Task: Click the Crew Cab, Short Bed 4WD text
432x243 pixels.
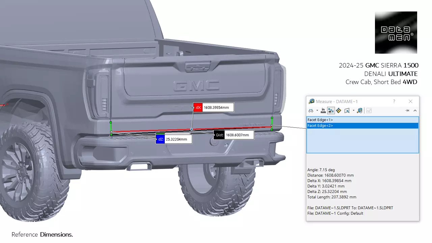Action: pyautogui.click(x=381, y=82)
